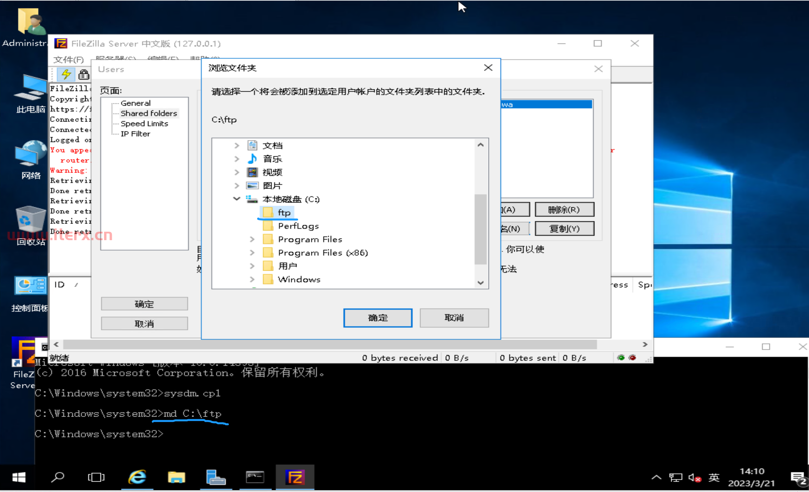Click the network tray icon

[x=676, y=478]
